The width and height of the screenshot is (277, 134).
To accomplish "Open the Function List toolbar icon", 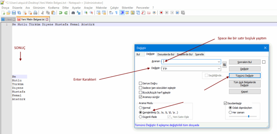I will point(143,13).
